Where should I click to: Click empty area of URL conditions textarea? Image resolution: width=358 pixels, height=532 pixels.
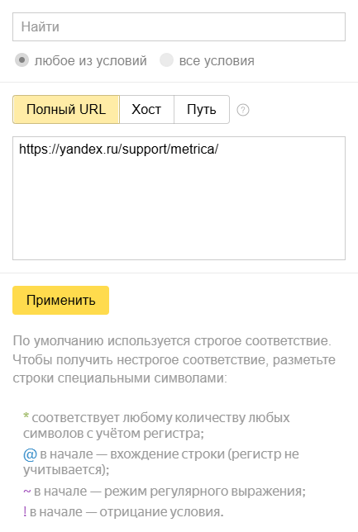point(179,211)
